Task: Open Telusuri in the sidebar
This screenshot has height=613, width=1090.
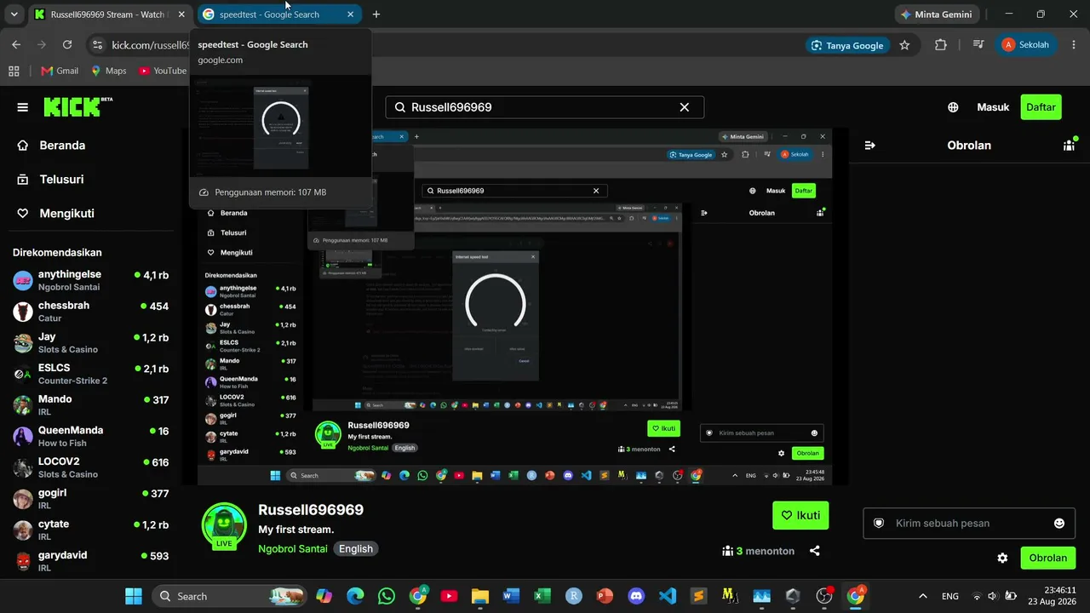Action: pos(49,180)
